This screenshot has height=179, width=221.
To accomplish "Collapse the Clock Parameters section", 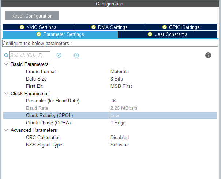I will (x=6, y=93).
